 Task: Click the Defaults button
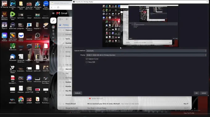[x=78, y=93]
